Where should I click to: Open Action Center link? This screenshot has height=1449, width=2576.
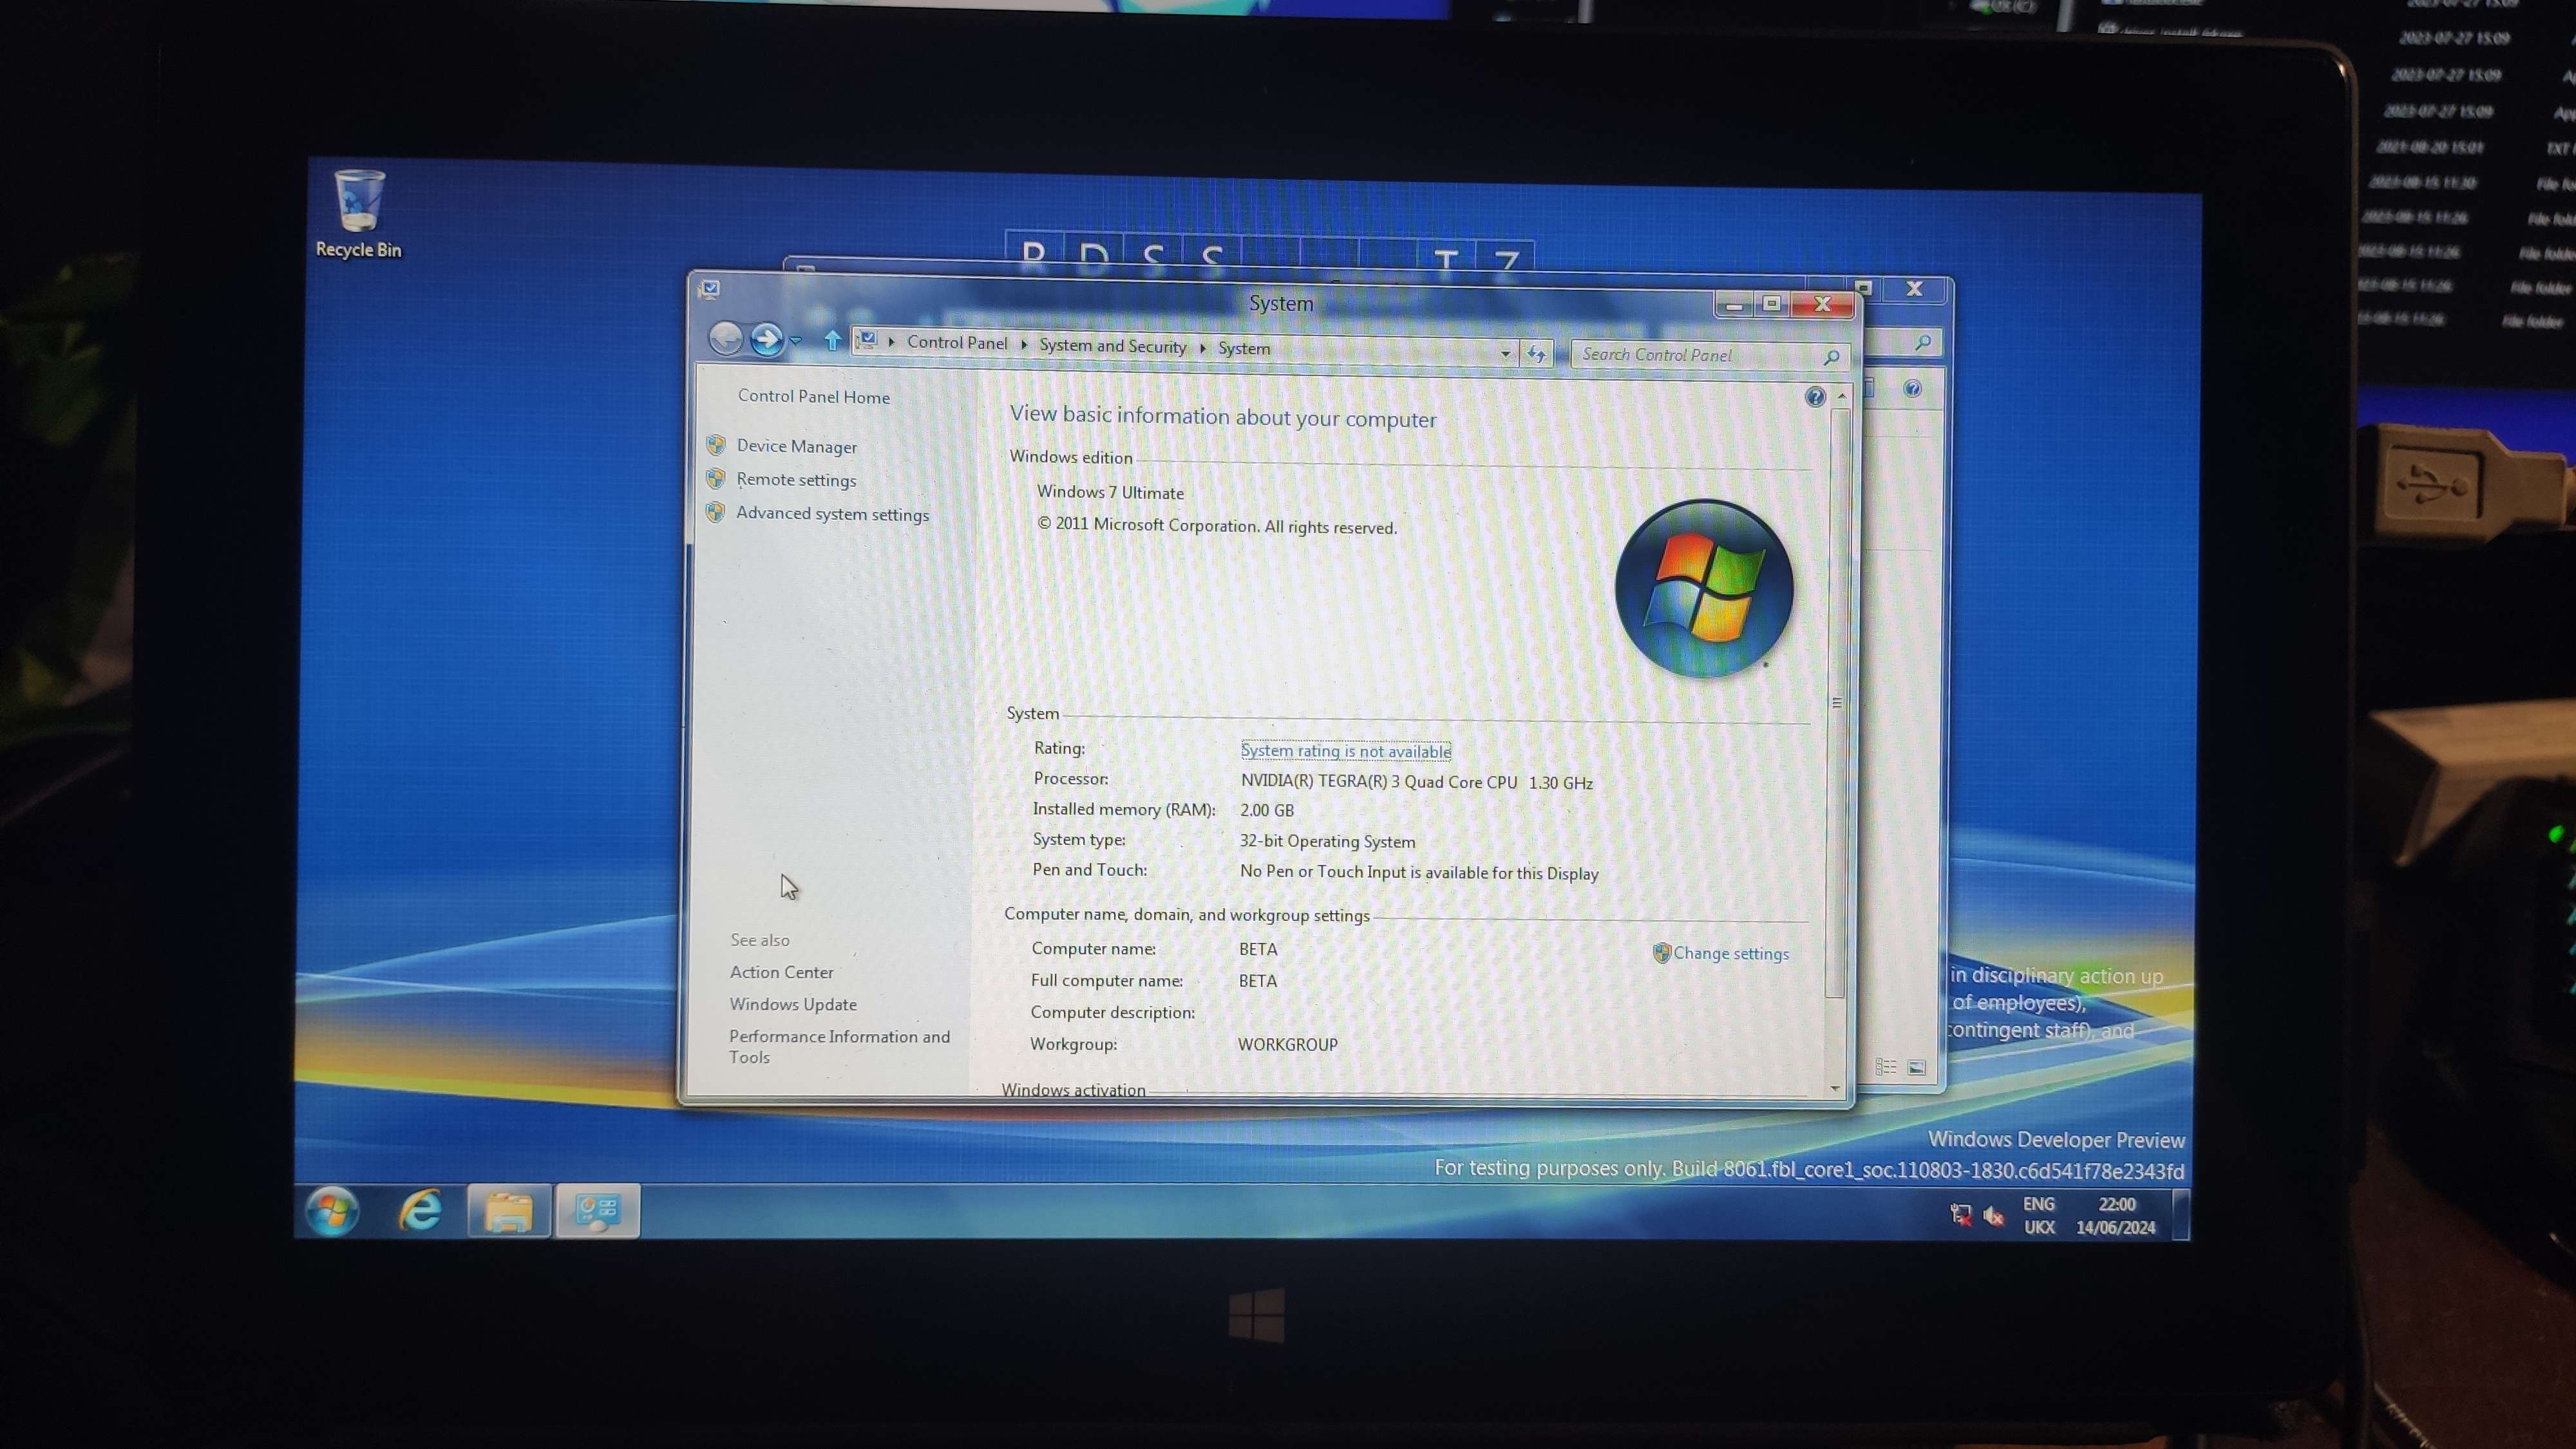click(x=781, y=972)
